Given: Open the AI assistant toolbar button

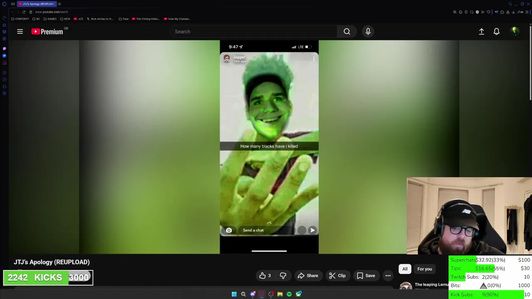Looking at the screenshot, I should point(520,12).
